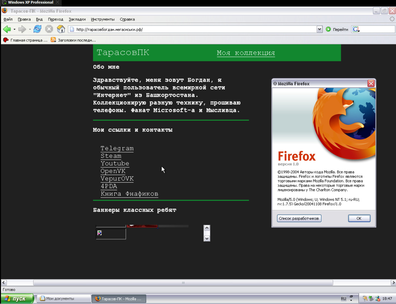Open the Закладки menu
Viewport: 396px width, 304px height.
click(77, 19)
